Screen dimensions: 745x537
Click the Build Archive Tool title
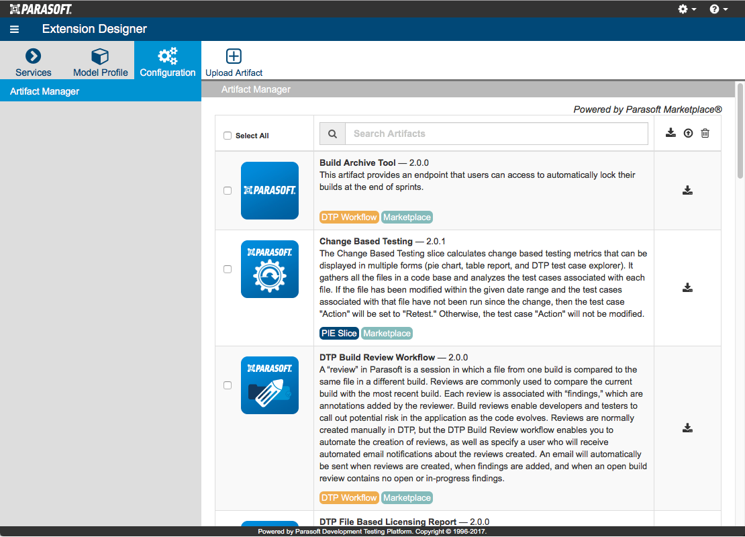point(357,163)
